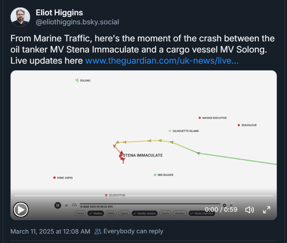Play the embedded crash video

click(x=21, y=210)
